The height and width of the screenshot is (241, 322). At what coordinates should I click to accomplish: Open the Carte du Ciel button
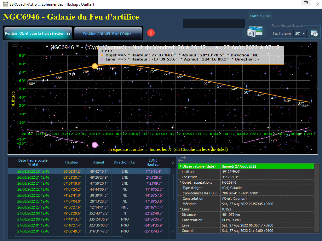[x=260, y=16]
